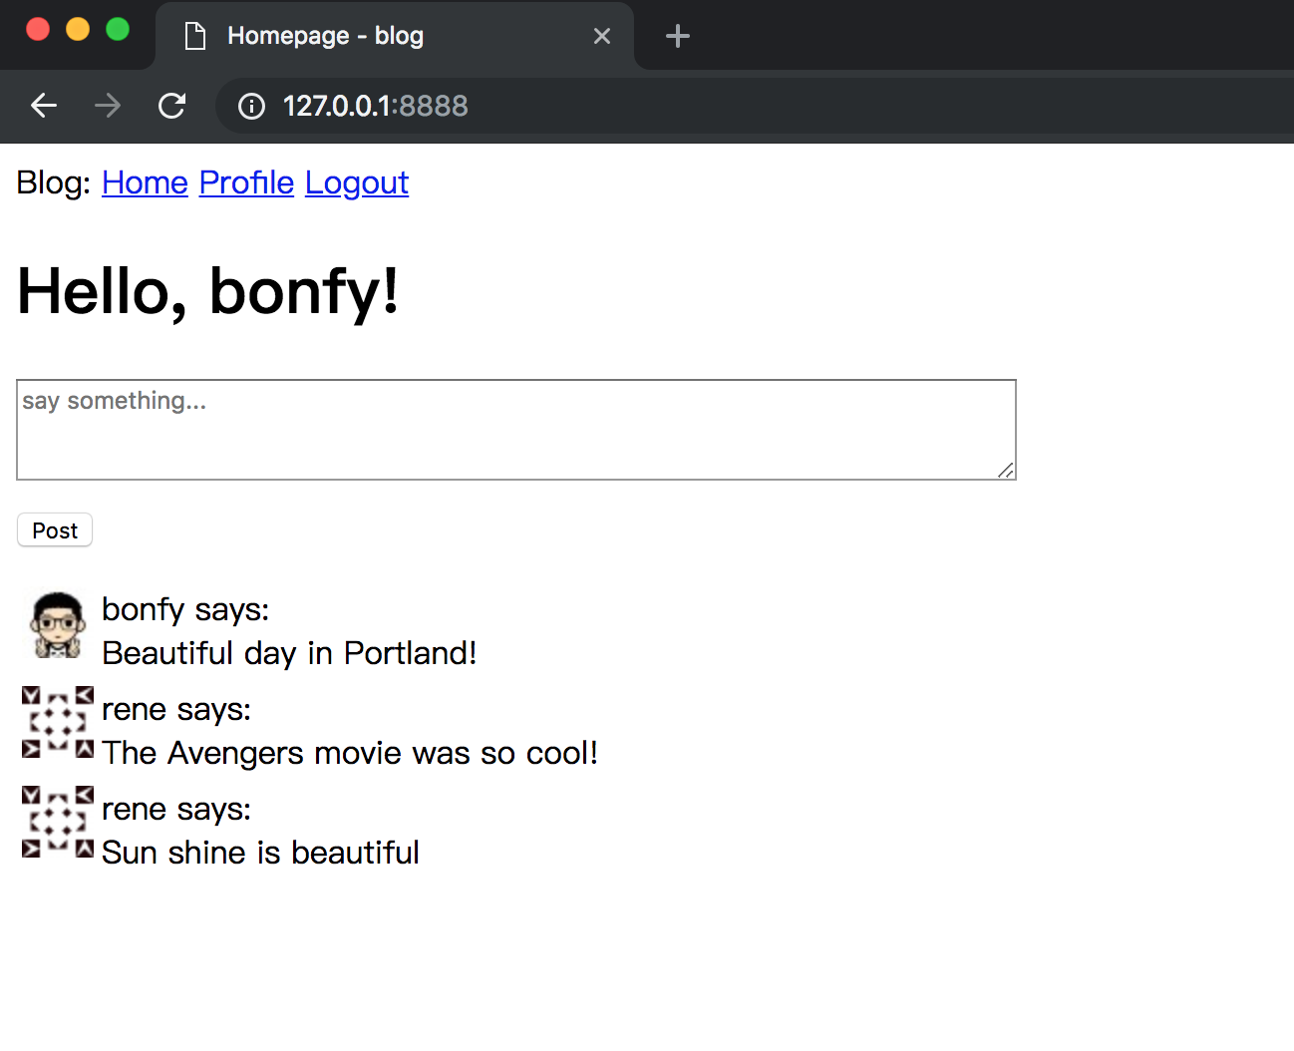Click into the say something text box
This screenshot has height=1051, width=1294.
515,429
